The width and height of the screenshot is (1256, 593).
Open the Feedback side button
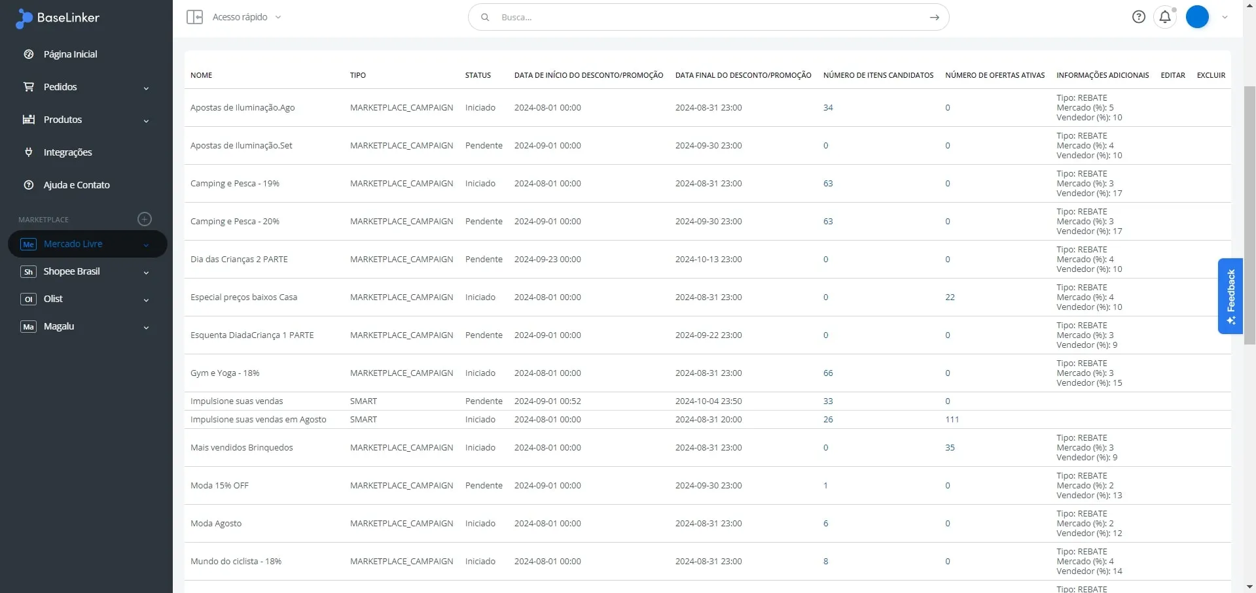tap(1230, 296)
